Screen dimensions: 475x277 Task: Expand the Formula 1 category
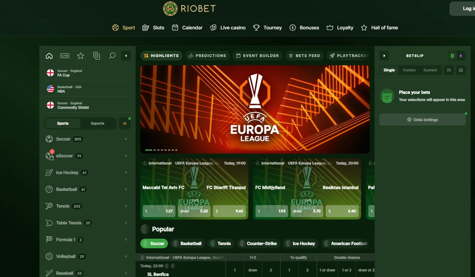point(87,240)
